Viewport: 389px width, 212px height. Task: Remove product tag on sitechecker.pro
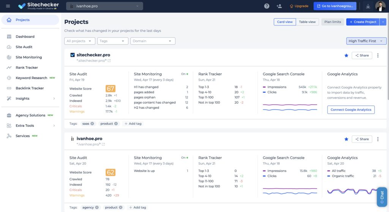click(x=116, y=124)
